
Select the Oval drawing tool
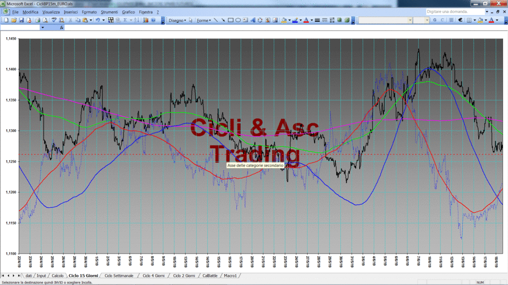coord(238,20)
